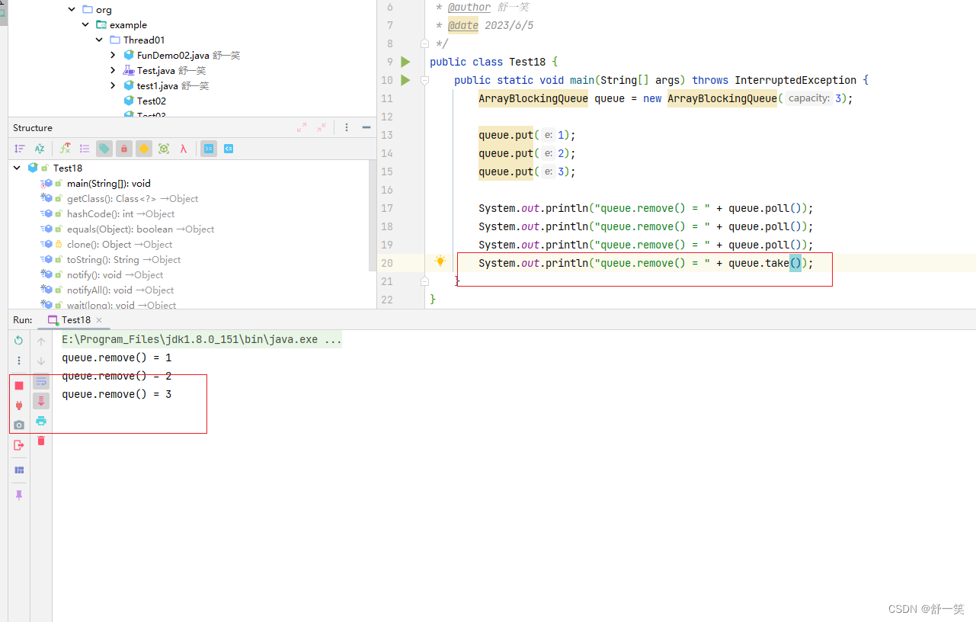Clear console output with the trash icon
Image resolution: width=976 pixels, height=622 pixels.
click(41, 441)
